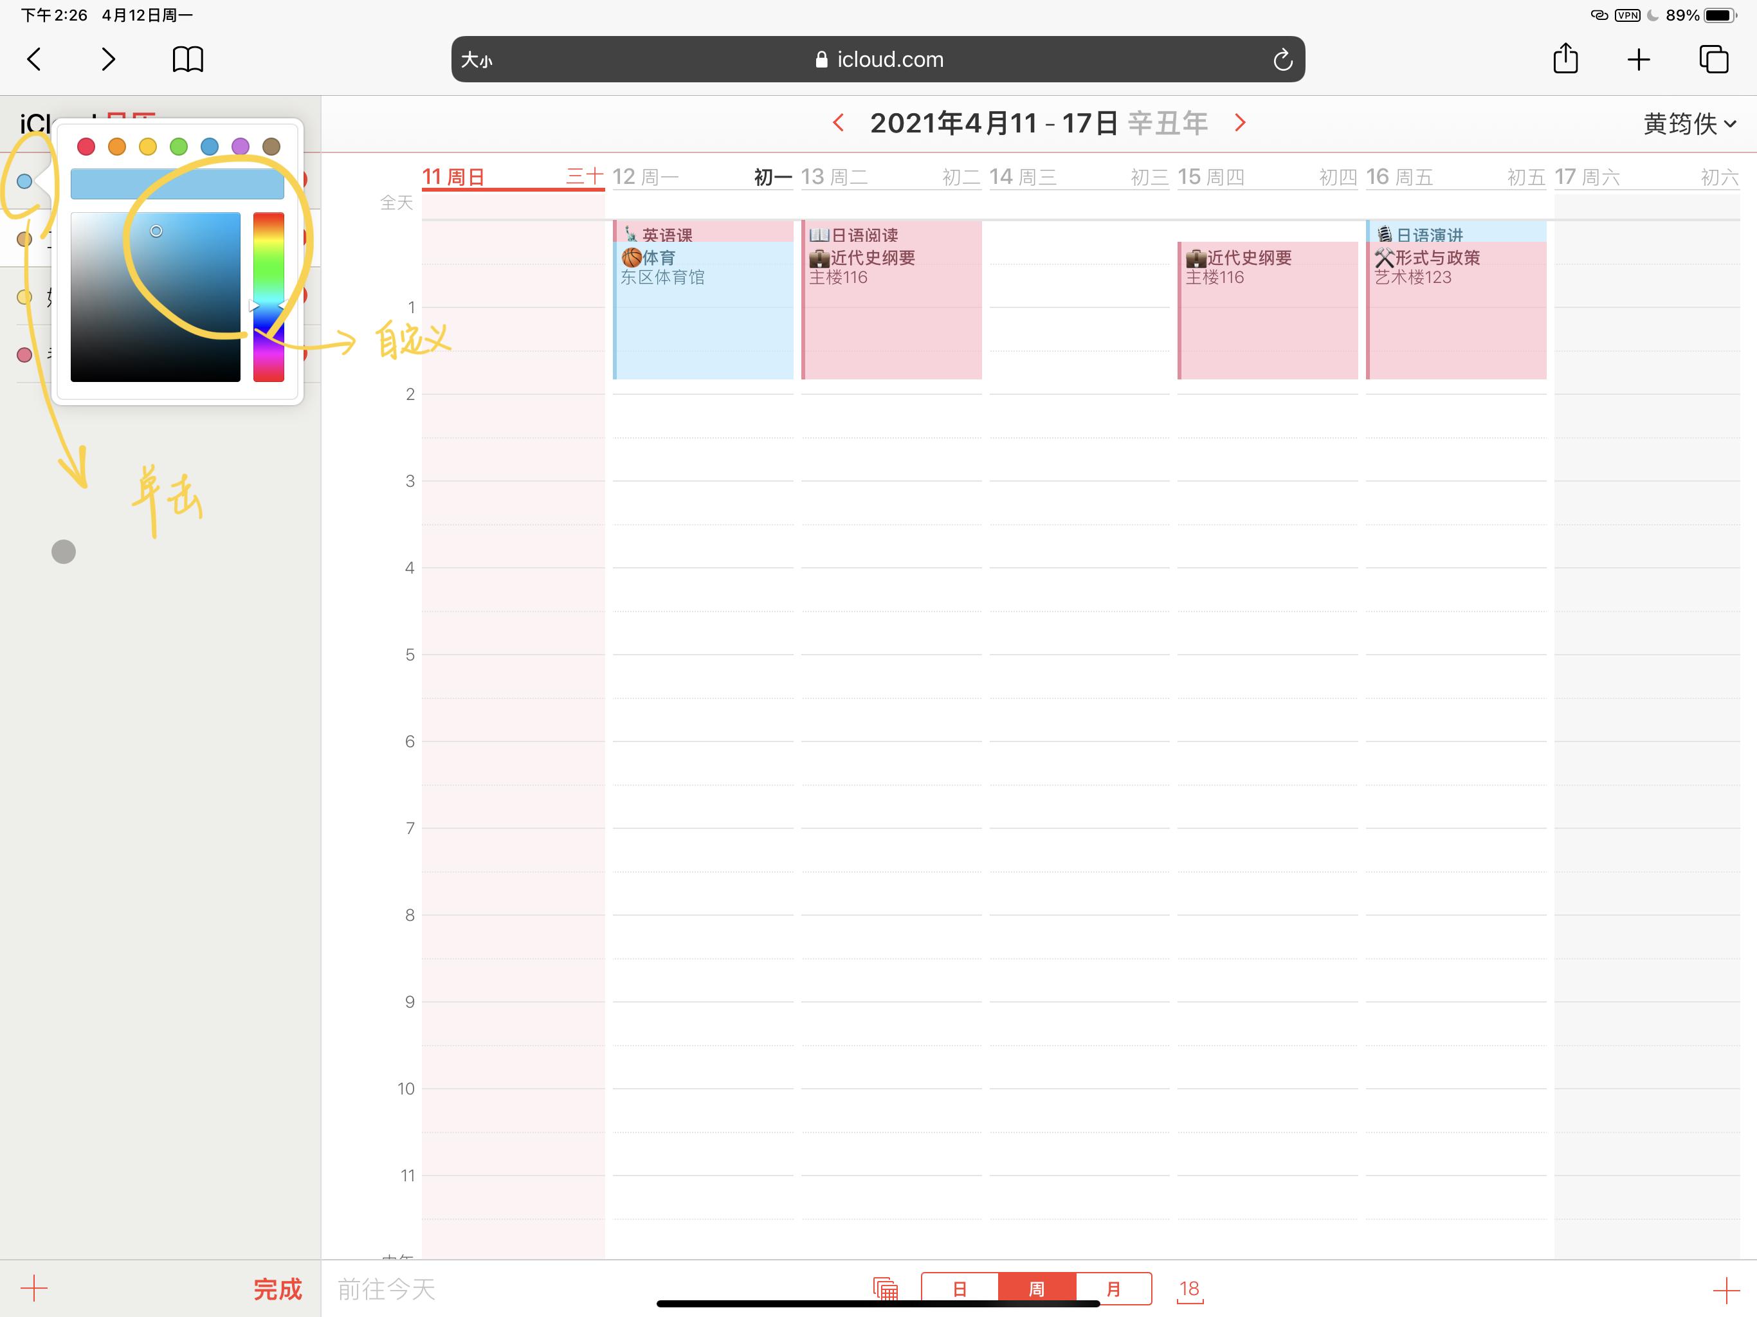Add a new calendar with sidebar plus
1757x1317 pixels.
34,1289
